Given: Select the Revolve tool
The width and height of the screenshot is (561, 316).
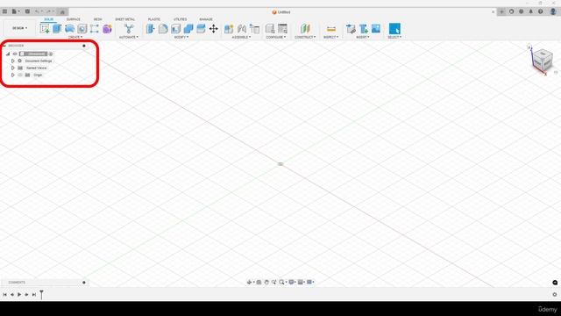Looking at the screenshot, I should click(69, 29).
